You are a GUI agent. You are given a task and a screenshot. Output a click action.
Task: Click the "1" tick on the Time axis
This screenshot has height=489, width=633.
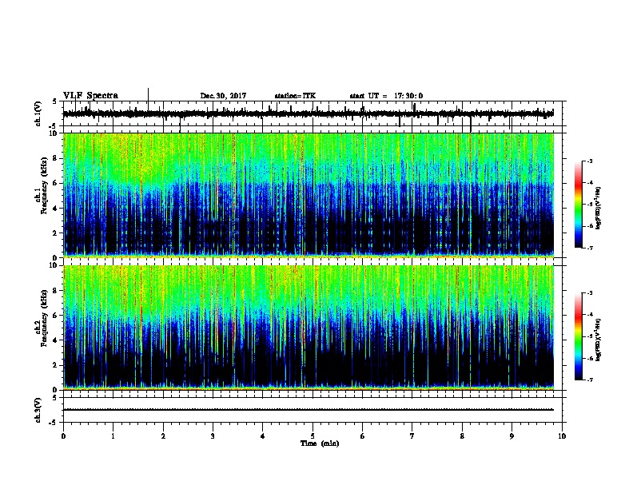113,436
